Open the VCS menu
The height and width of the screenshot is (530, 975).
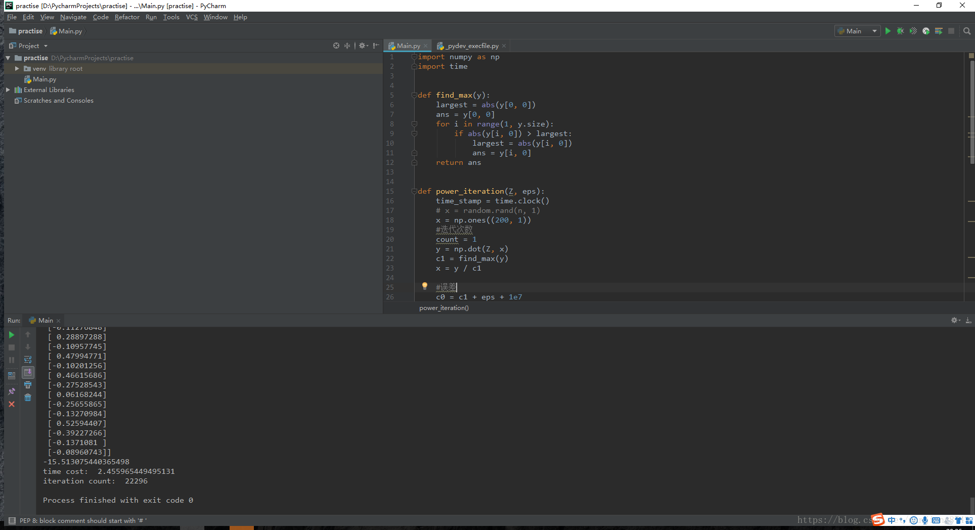(192, 17)
